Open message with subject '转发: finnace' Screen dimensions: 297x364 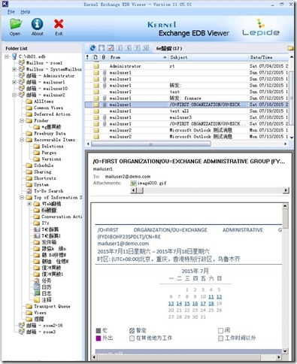coord(186,99)
